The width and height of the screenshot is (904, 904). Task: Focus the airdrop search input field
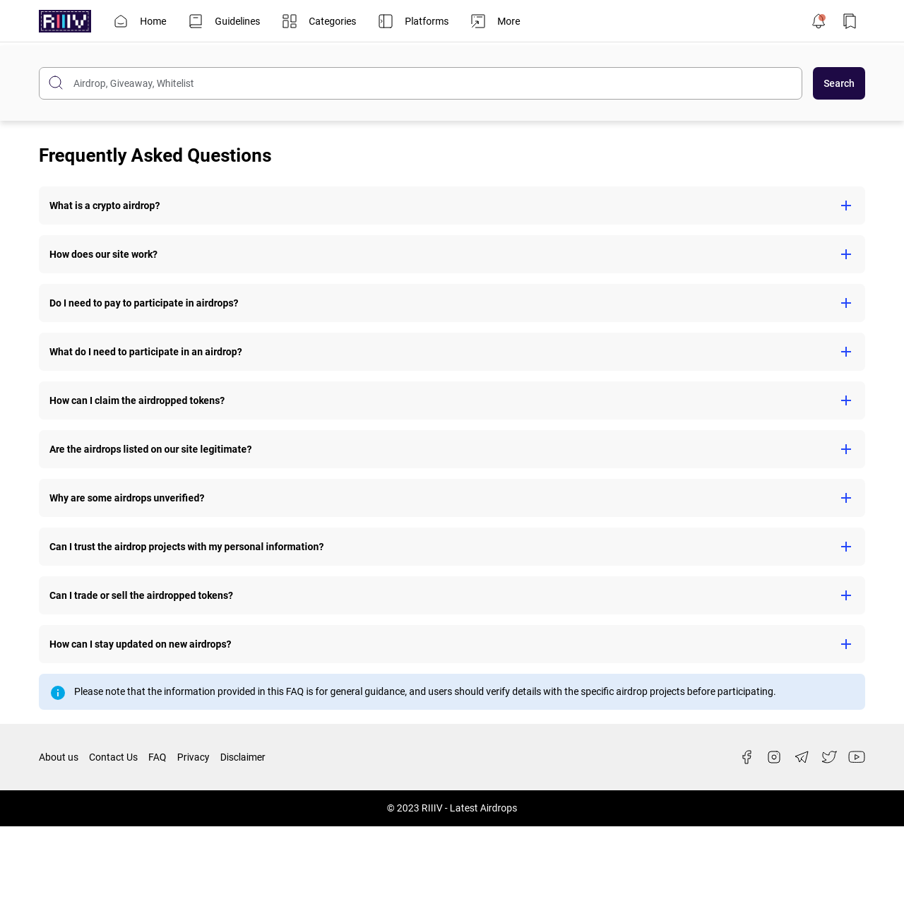pos(420,83)
